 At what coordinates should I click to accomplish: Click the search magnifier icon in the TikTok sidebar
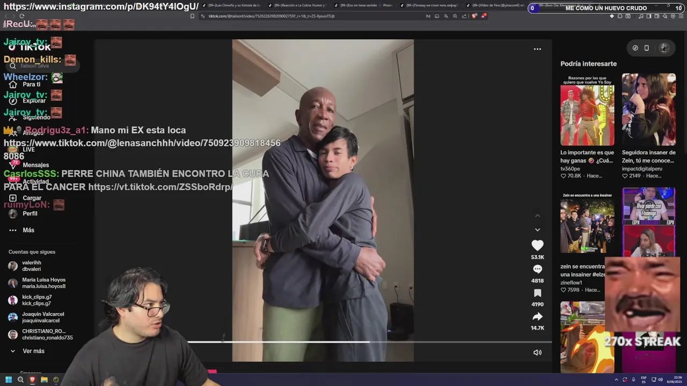(13, 66)
